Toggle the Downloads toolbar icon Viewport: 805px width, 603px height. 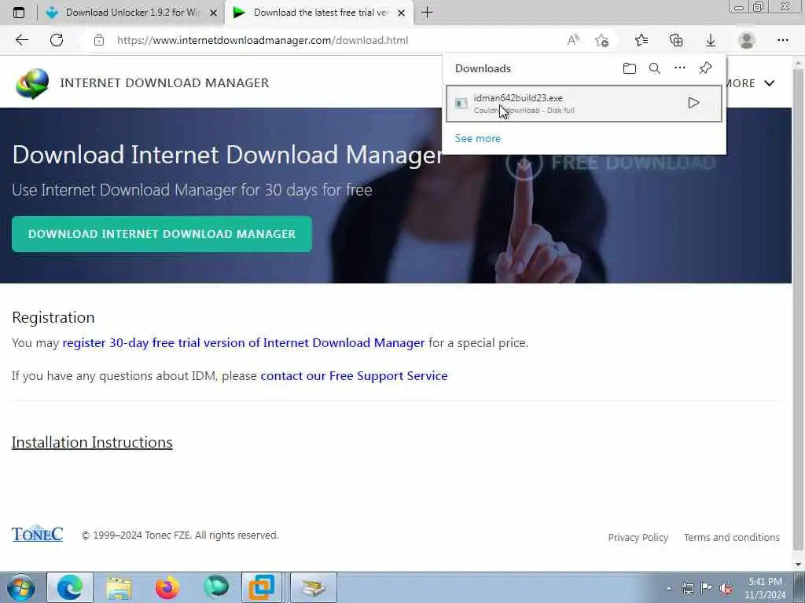(711, 40)
